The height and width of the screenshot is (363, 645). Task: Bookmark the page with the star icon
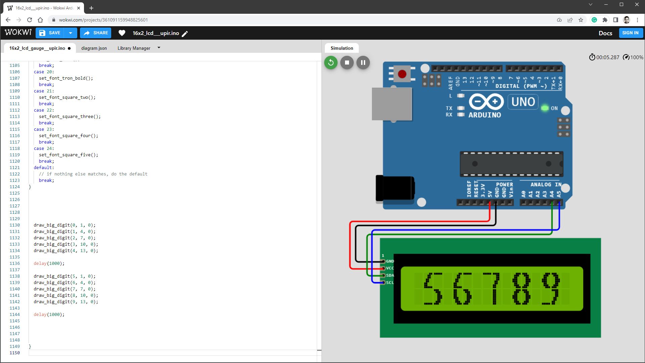(581, 20)
